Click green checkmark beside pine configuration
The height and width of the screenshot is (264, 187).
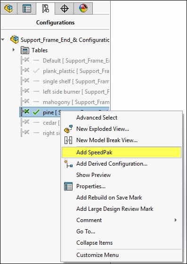coord(36,112)
